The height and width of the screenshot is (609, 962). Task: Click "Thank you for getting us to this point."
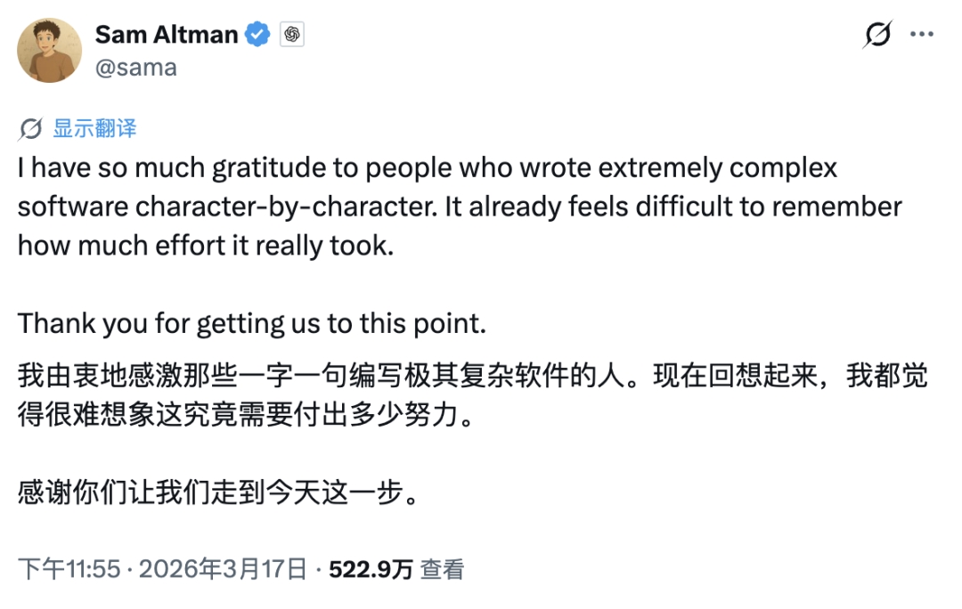coord(252,323)
